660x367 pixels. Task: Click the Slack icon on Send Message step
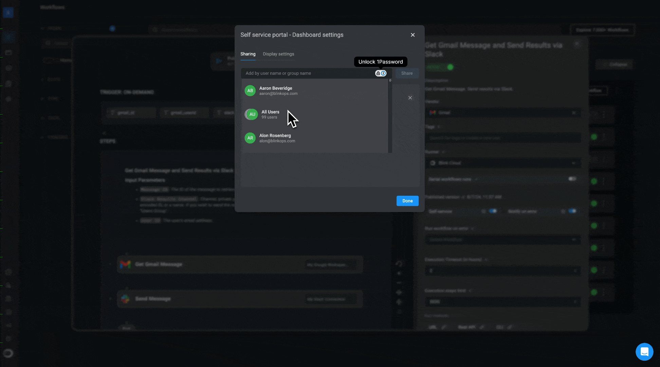click(125, 299)
